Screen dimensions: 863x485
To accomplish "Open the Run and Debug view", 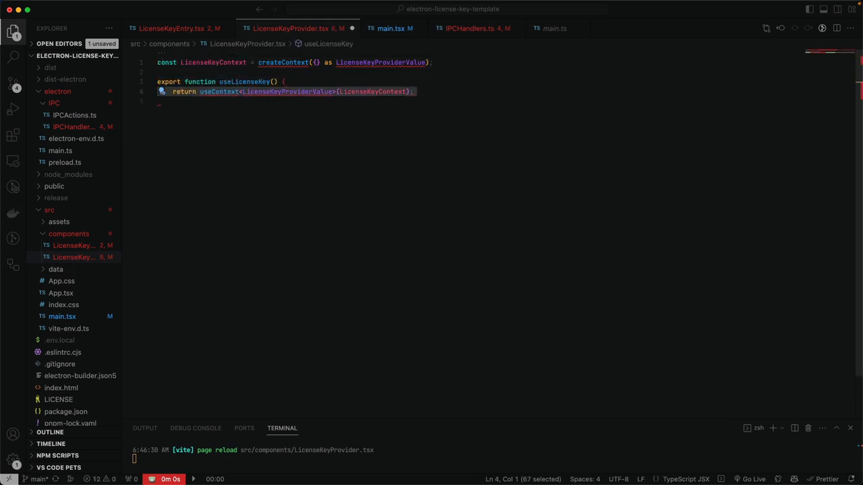I will point(13,109).
